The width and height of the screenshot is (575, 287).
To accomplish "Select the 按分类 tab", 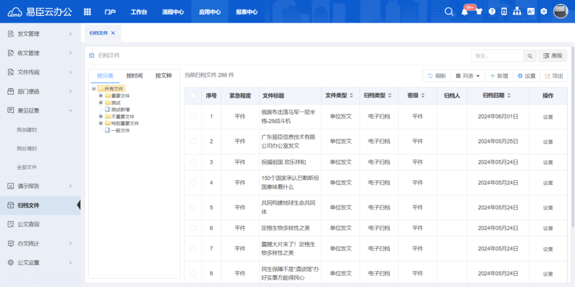I will [x=105, y=76].
